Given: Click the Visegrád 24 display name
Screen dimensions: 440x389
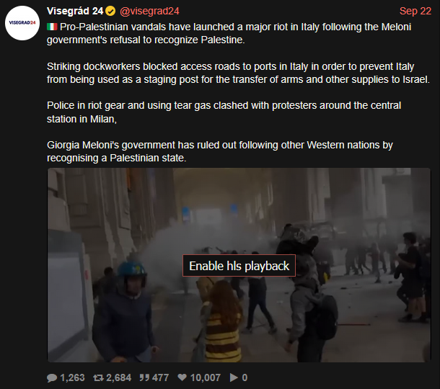Looking at the screenshot, I should tap(75, 11).
